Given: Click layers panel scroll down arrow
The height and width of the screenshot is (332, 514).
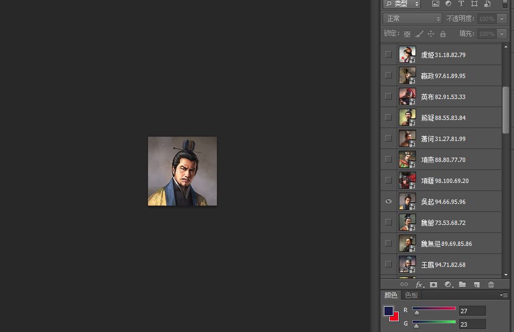Looking at the screenshot, I should (x=506, y=274).
